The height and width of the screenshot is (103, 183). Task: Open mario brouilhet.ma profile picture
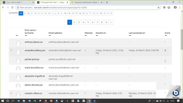(x=18, y=69)
